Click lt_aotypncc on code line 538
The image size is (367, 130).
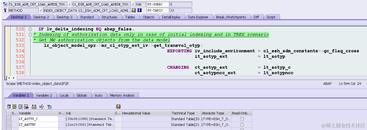(x=278, y=73)
